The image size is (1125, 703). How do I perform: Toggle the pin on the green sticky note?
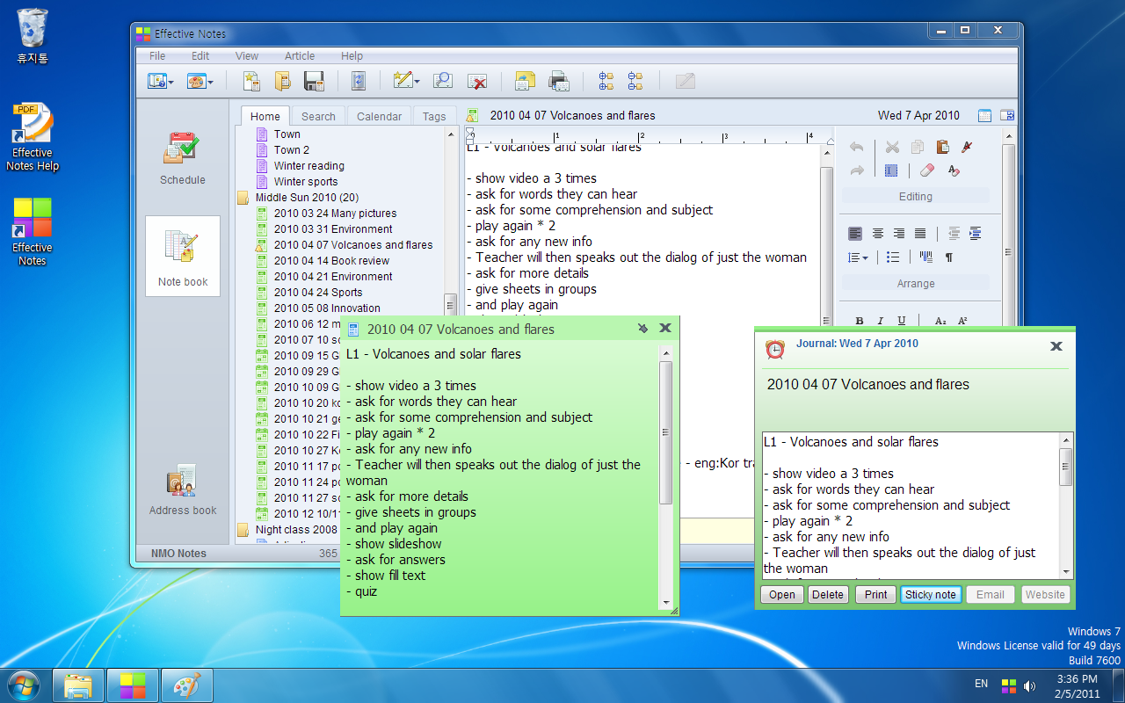(642, 329)
